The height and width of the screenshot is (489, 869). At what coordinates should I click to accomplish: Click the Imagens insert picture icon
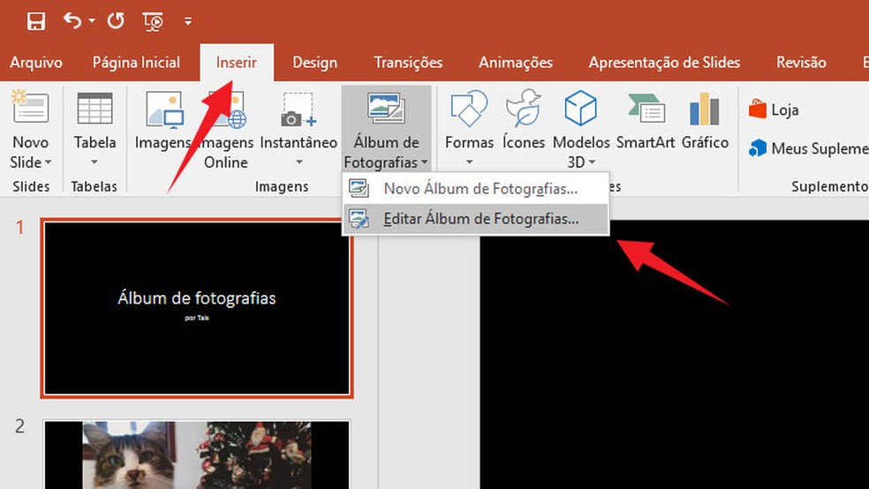click(x=164, y=109)
